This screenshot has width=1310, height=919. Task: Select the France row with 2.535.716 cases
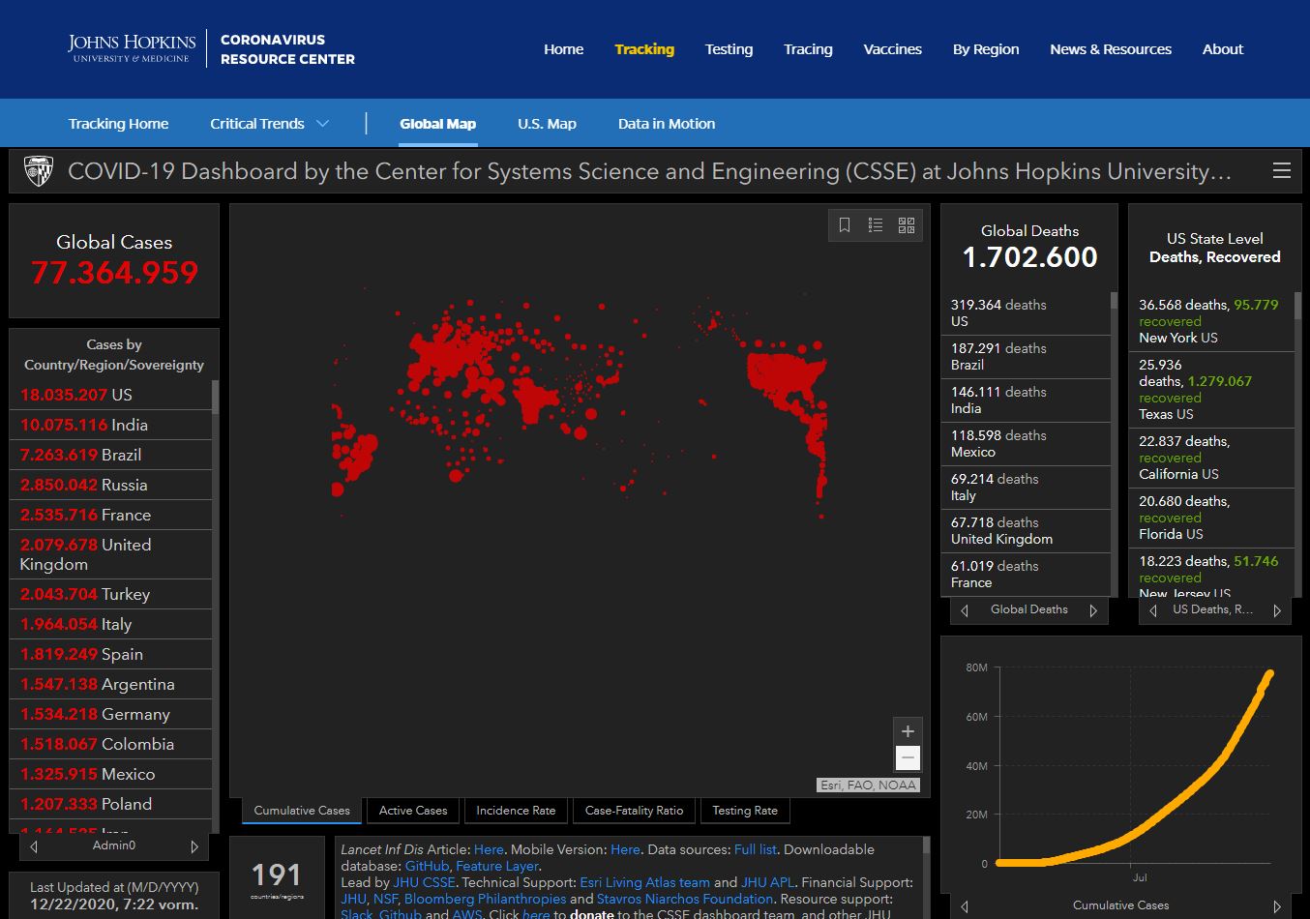coord(111,515)
